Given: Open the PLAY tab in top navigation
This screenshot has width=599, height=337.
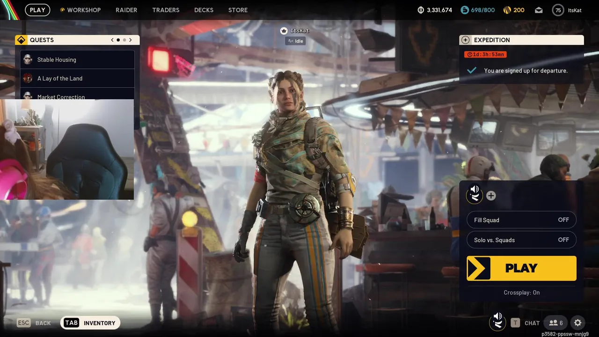Looking at the screenshot, I should pyautogui.click(x=37, y=10).
